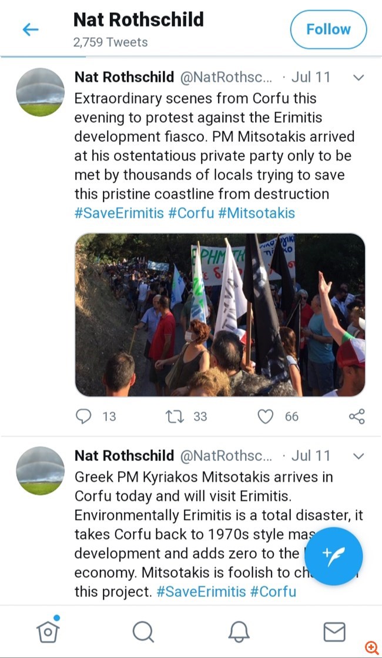Like the Corfu protest tweet

[x=266, y=416]
